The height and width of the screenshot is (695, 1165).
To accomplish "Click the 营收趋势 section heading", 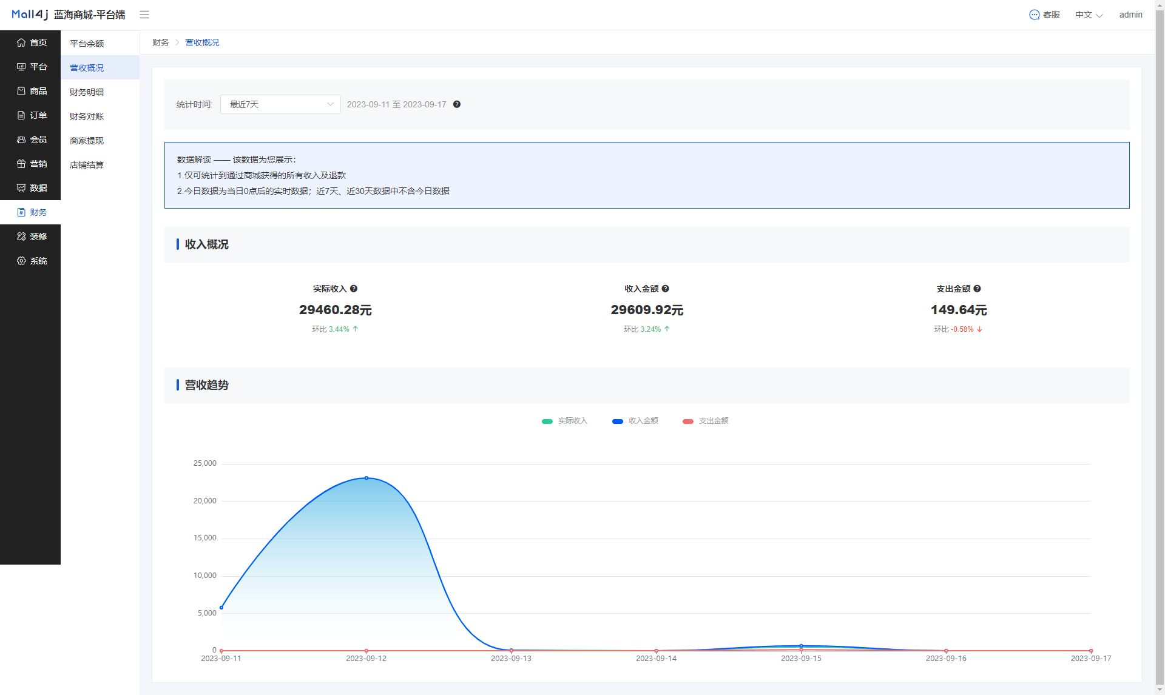I will (206, 385).
